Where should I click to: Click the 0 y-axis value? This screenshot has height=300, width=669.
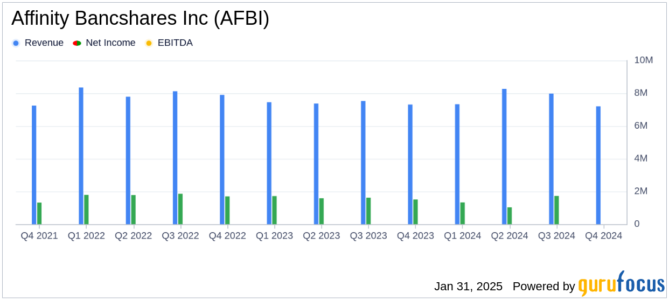point(637,224)
